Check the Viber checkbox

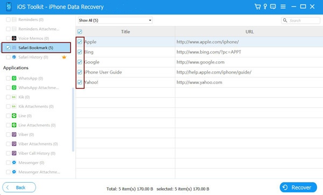[x=8, y=135]
